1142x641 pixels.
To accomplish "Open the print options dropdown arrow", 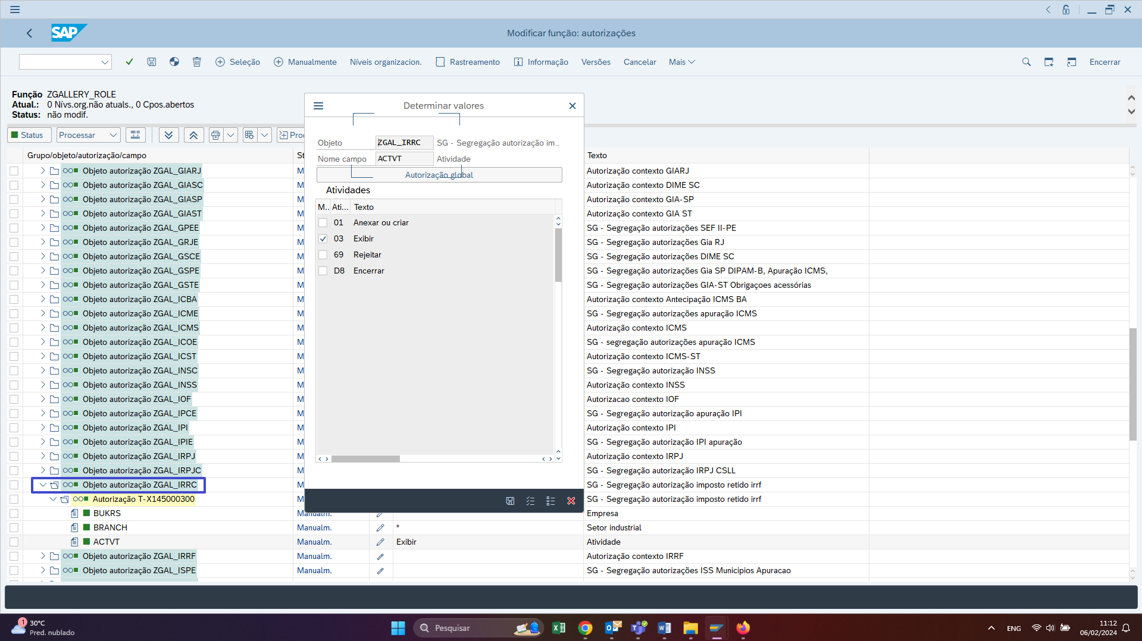I will click(x=231, y=135).
